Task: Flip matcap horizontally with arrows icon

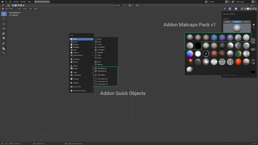Action: (254, 28)
